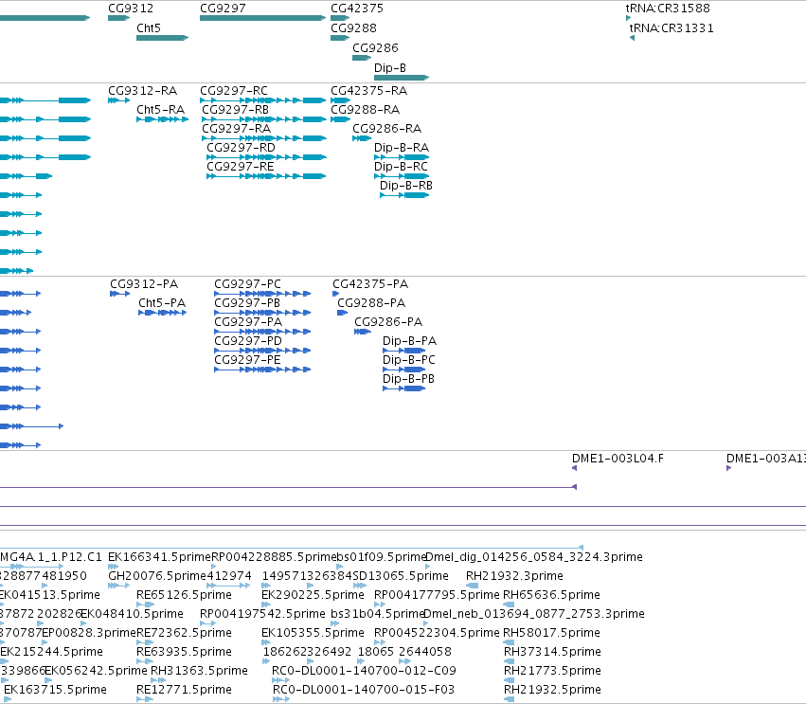The width and height of the screenshot is (806, 704).
Task: Click the DME1-003L04.F marker
Action: (574, 468)
